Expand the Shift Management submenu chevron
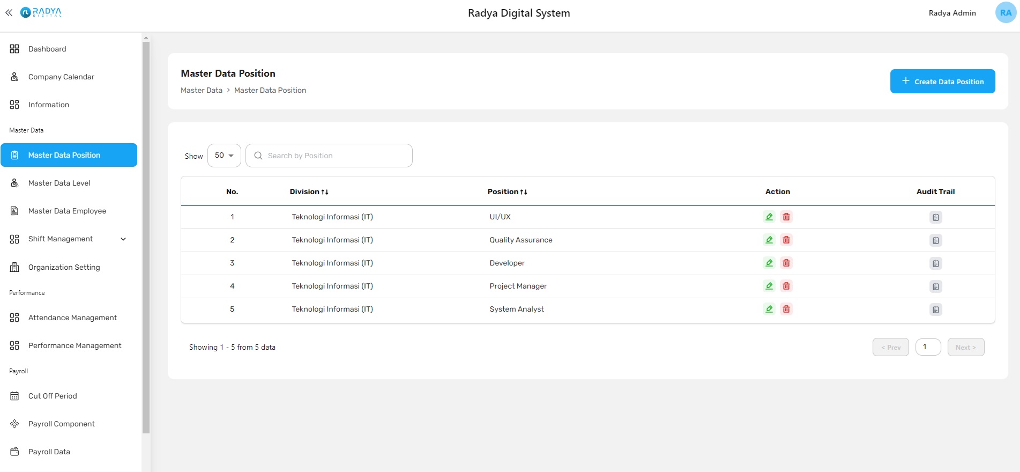Screen dimensions: 1020x472 123,239
